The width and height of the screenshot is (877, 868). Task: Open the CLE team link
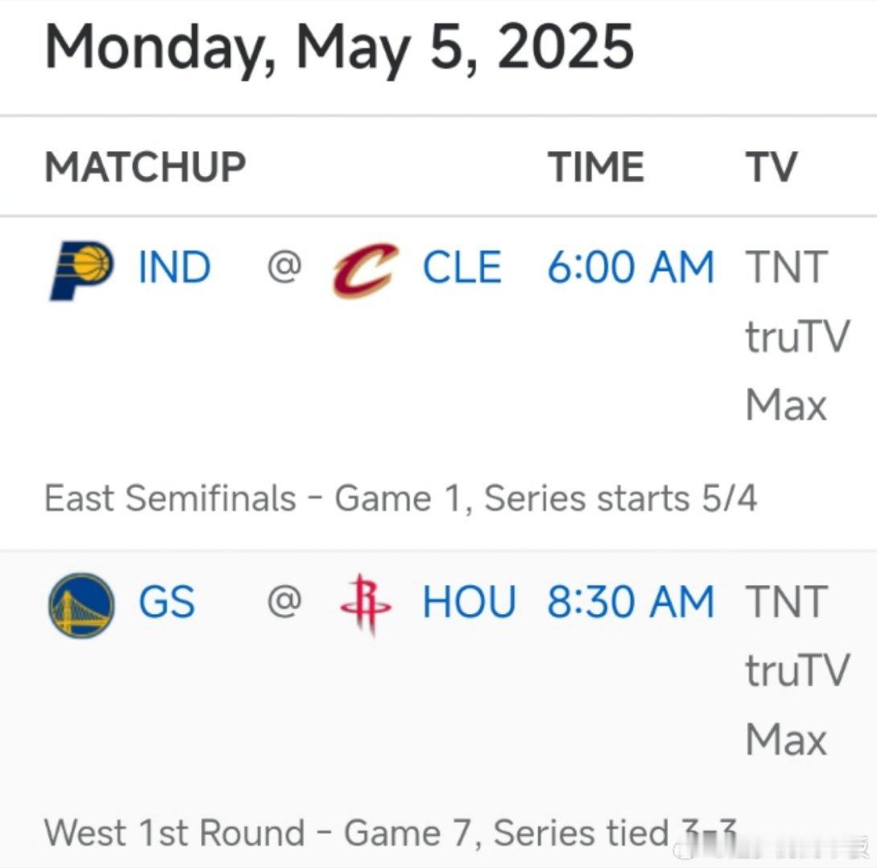click(462, 267)
